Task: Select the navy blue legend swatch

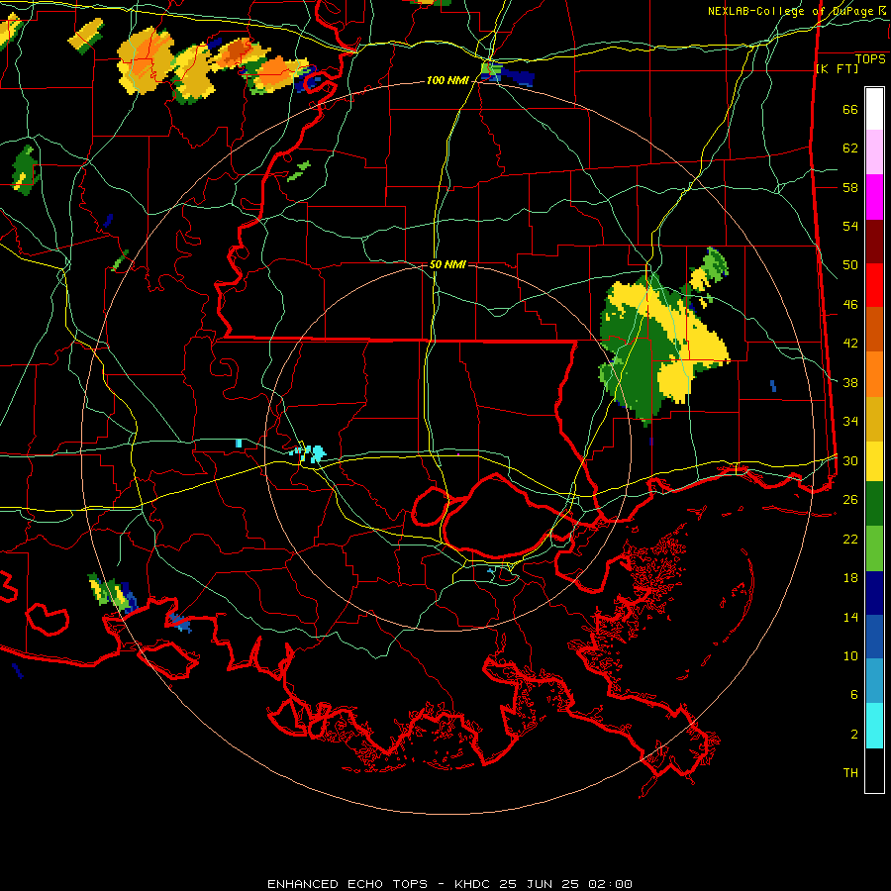Action: tap(874, 593)
